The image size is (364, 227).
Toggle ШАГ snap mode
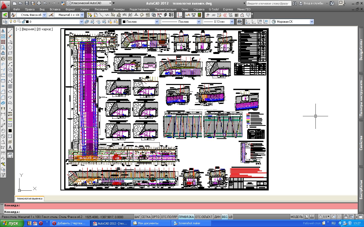(x=137, y=217)
